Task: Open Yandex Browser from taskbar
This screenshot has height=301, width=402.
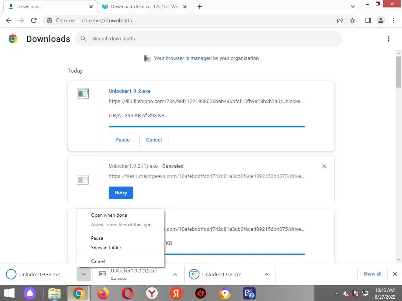Action: click(152, 293)
